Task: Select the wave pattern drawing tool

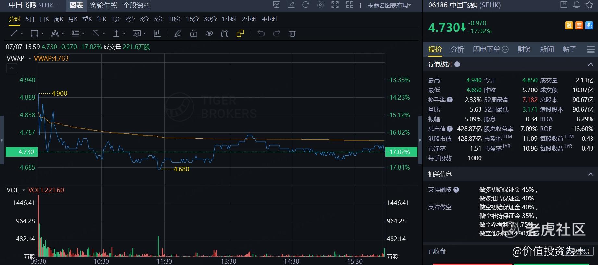Action: pos(55,33)
